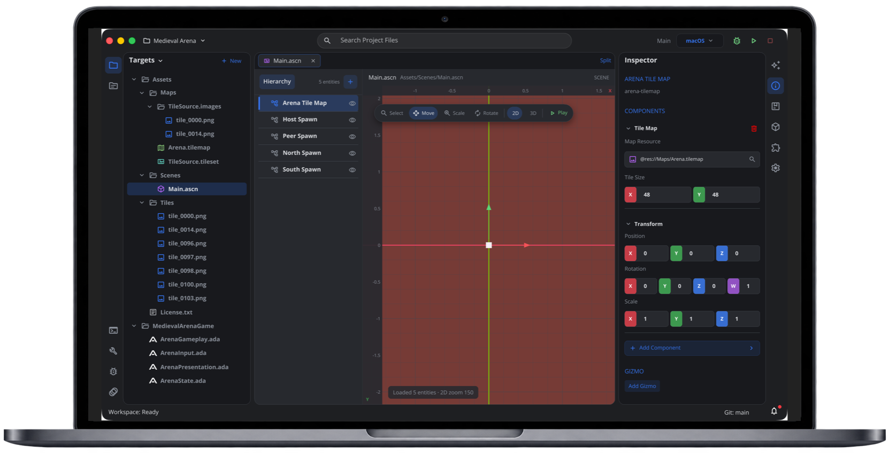Click the Add Gizmo button
Screen dimensions: 889x453
pyautogui.click(x=642, y=386)
